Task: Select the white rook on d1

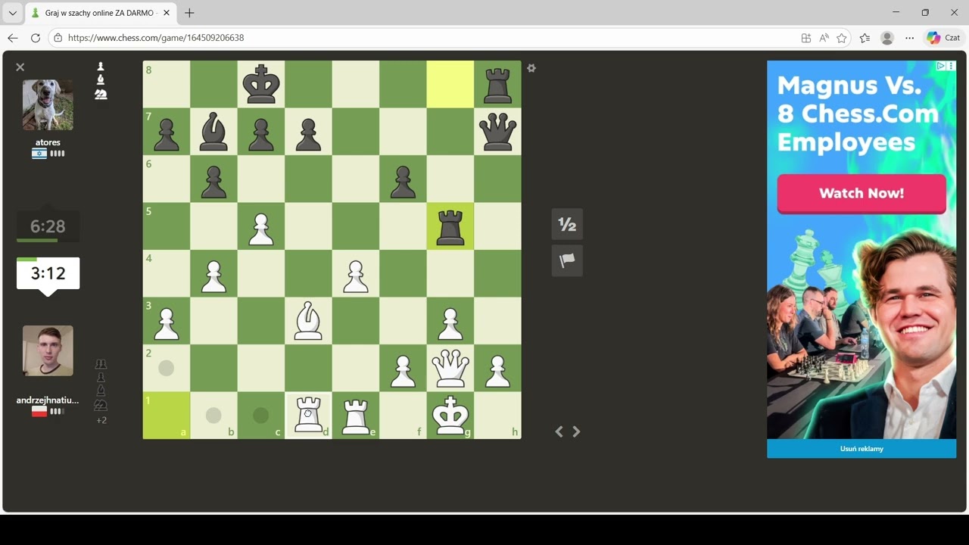Action: click(308, 416)
